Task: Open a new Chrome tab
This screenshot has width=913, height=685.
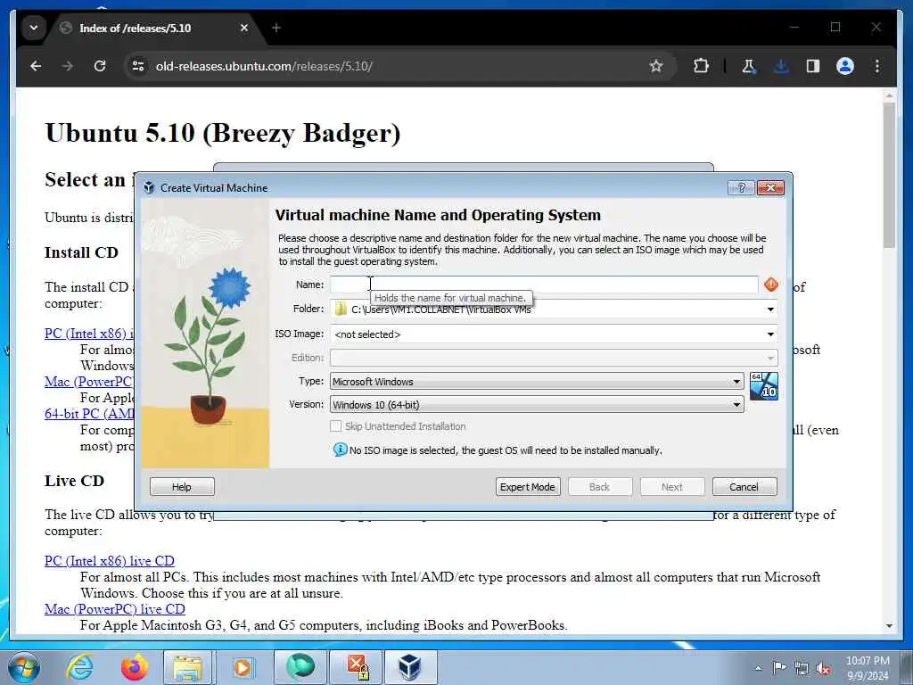Action: pos(276,28)
